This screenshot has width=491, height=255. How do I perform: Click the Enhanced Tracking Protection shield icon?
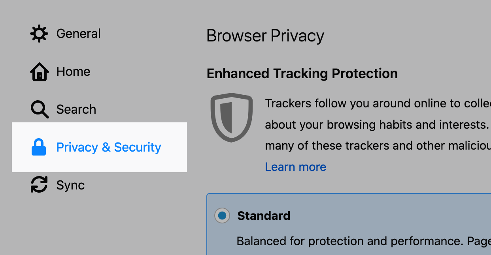[x=231, y=117]
